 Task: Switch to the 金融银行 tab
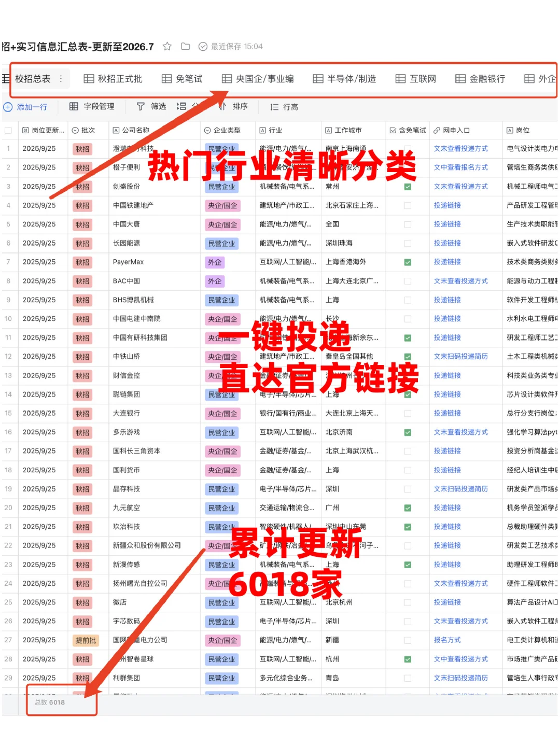point(480,79)
